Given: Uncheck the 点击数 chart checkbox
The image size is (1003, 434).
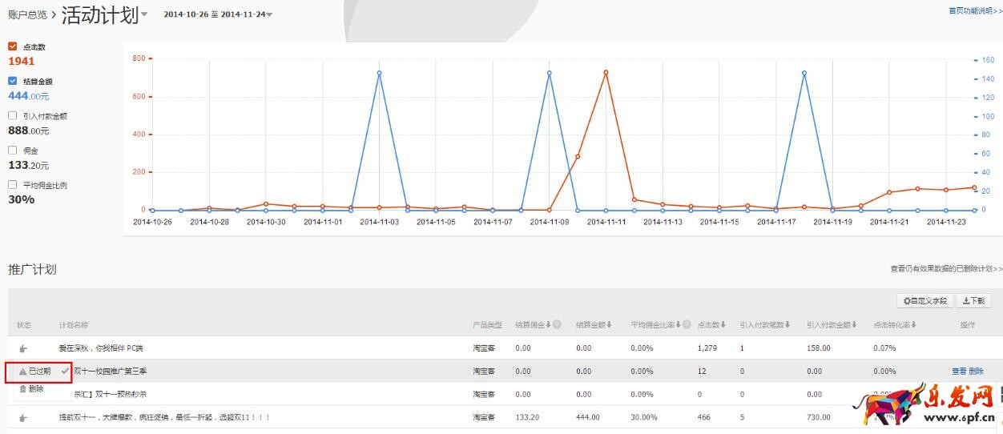Looking at the screenshot, I should pyautogui.click(x=13, y=46).
